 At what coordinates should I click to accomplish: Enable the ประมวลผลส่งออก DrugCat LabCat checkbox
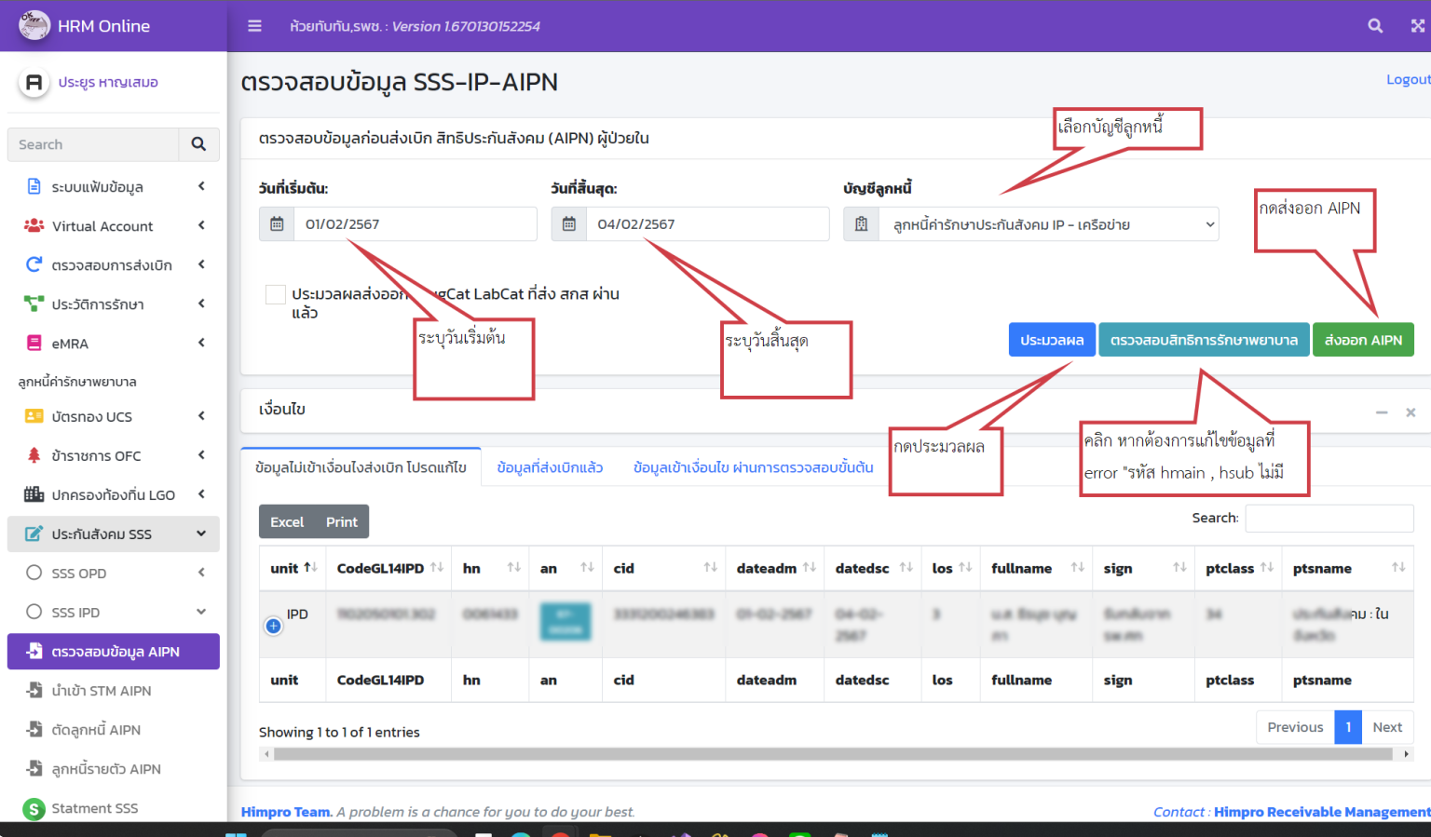coord(275,294)
